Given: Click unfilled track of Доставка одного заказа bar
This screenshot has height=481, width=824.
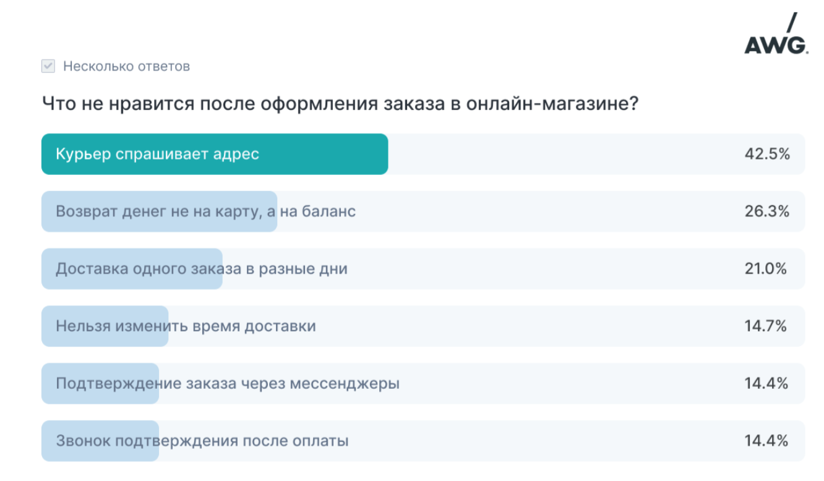Looking at the screenshot, I should [x=544, y=269].
